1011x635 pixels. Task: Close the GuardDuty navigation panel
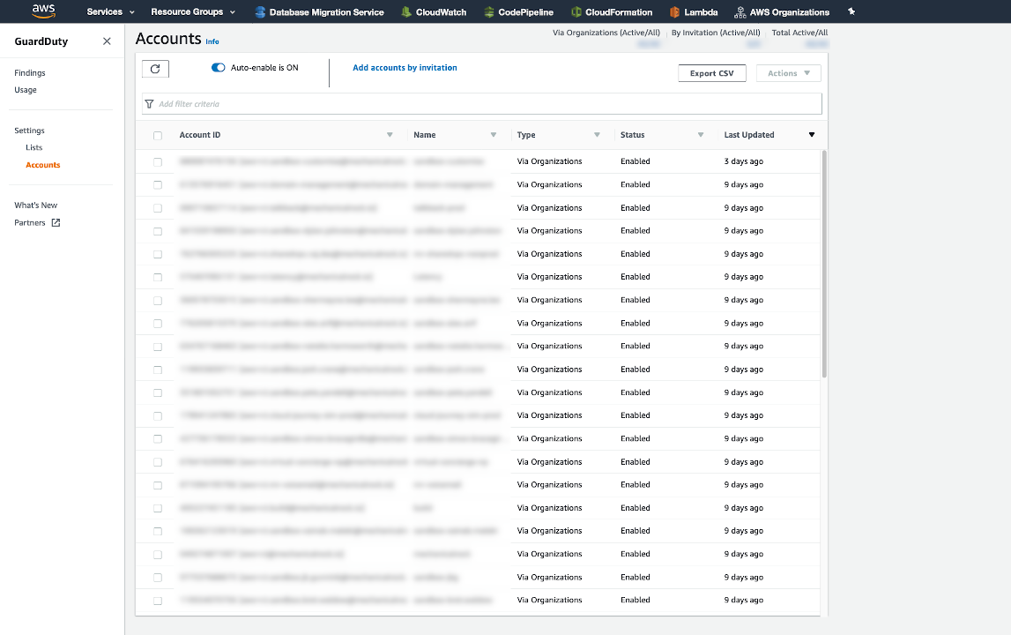point(107,41)
